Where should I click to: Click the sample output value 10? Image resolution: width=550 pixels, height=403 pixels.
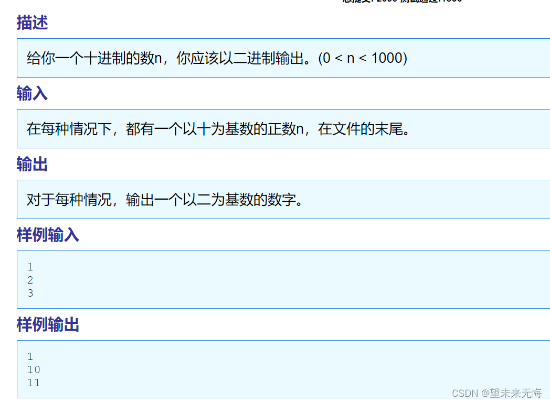(x=33, y=369)
